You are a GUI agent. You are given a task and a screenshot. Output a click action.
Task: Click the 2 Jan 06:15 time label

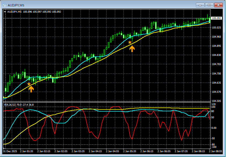click(147, 151)
